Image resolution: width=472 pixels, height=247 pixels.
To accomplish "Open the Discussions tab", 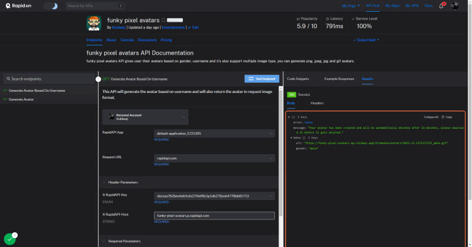I will [147, 40].
